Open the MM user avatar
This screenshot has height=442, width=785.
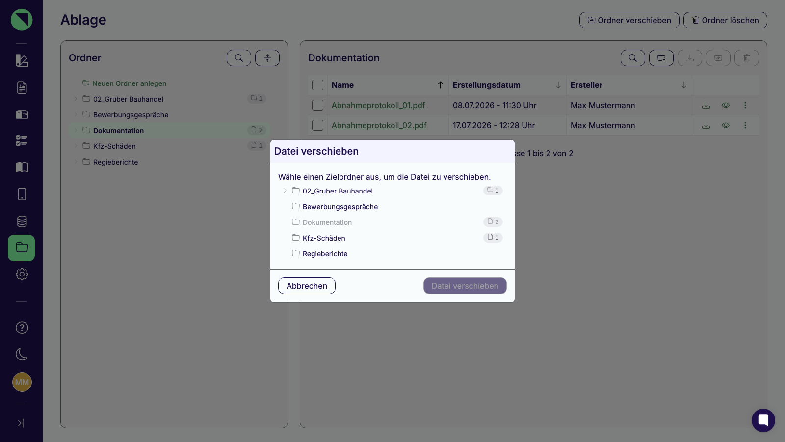pos(22,382)
